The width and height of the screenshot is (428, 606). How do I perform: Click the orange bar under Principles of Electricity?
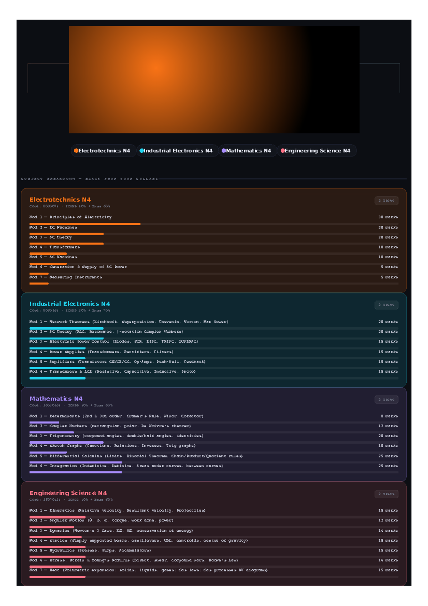tap(85, 224)
